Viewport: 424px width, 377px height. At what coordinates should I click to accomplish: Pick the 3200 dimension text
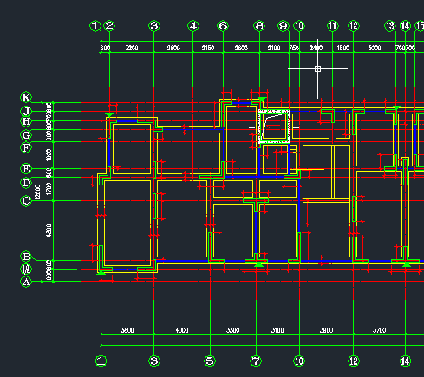coord(132,48)
